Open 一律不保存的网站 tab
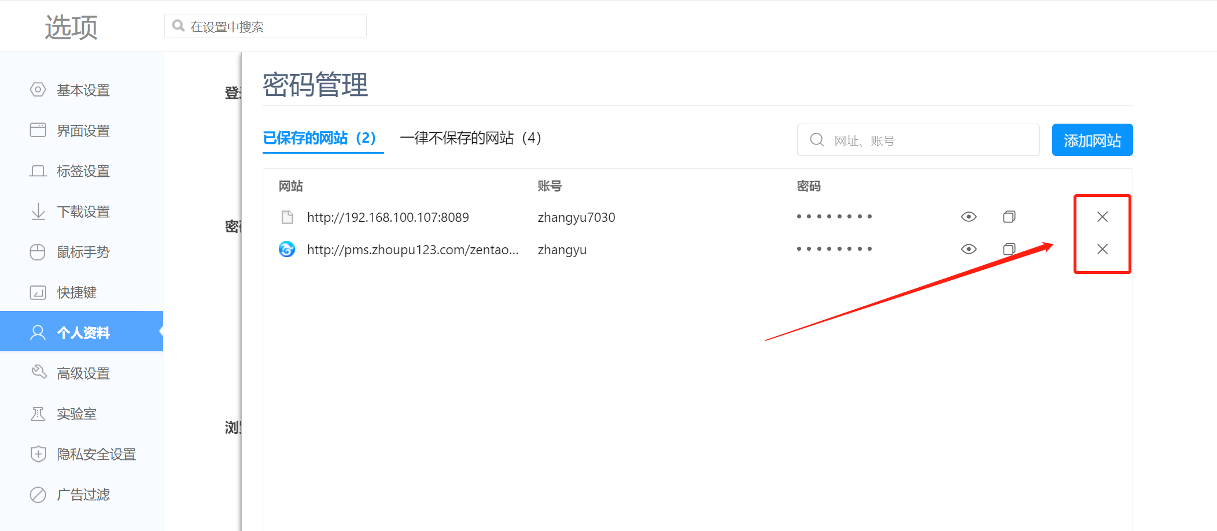The width and height of the screenshot is (1217, 531). tap(470, 138)
